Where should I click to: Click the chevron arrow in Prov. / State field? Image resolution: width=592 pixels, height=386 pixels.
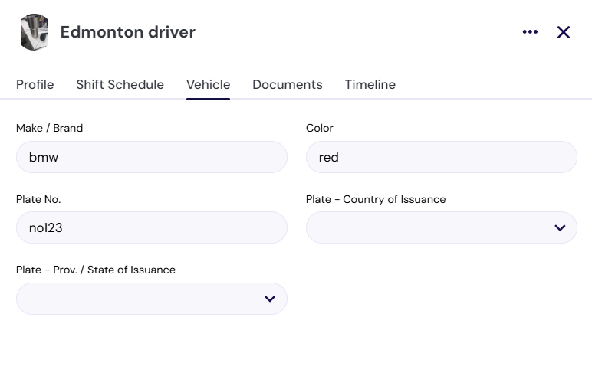click(x=270, y=299)
